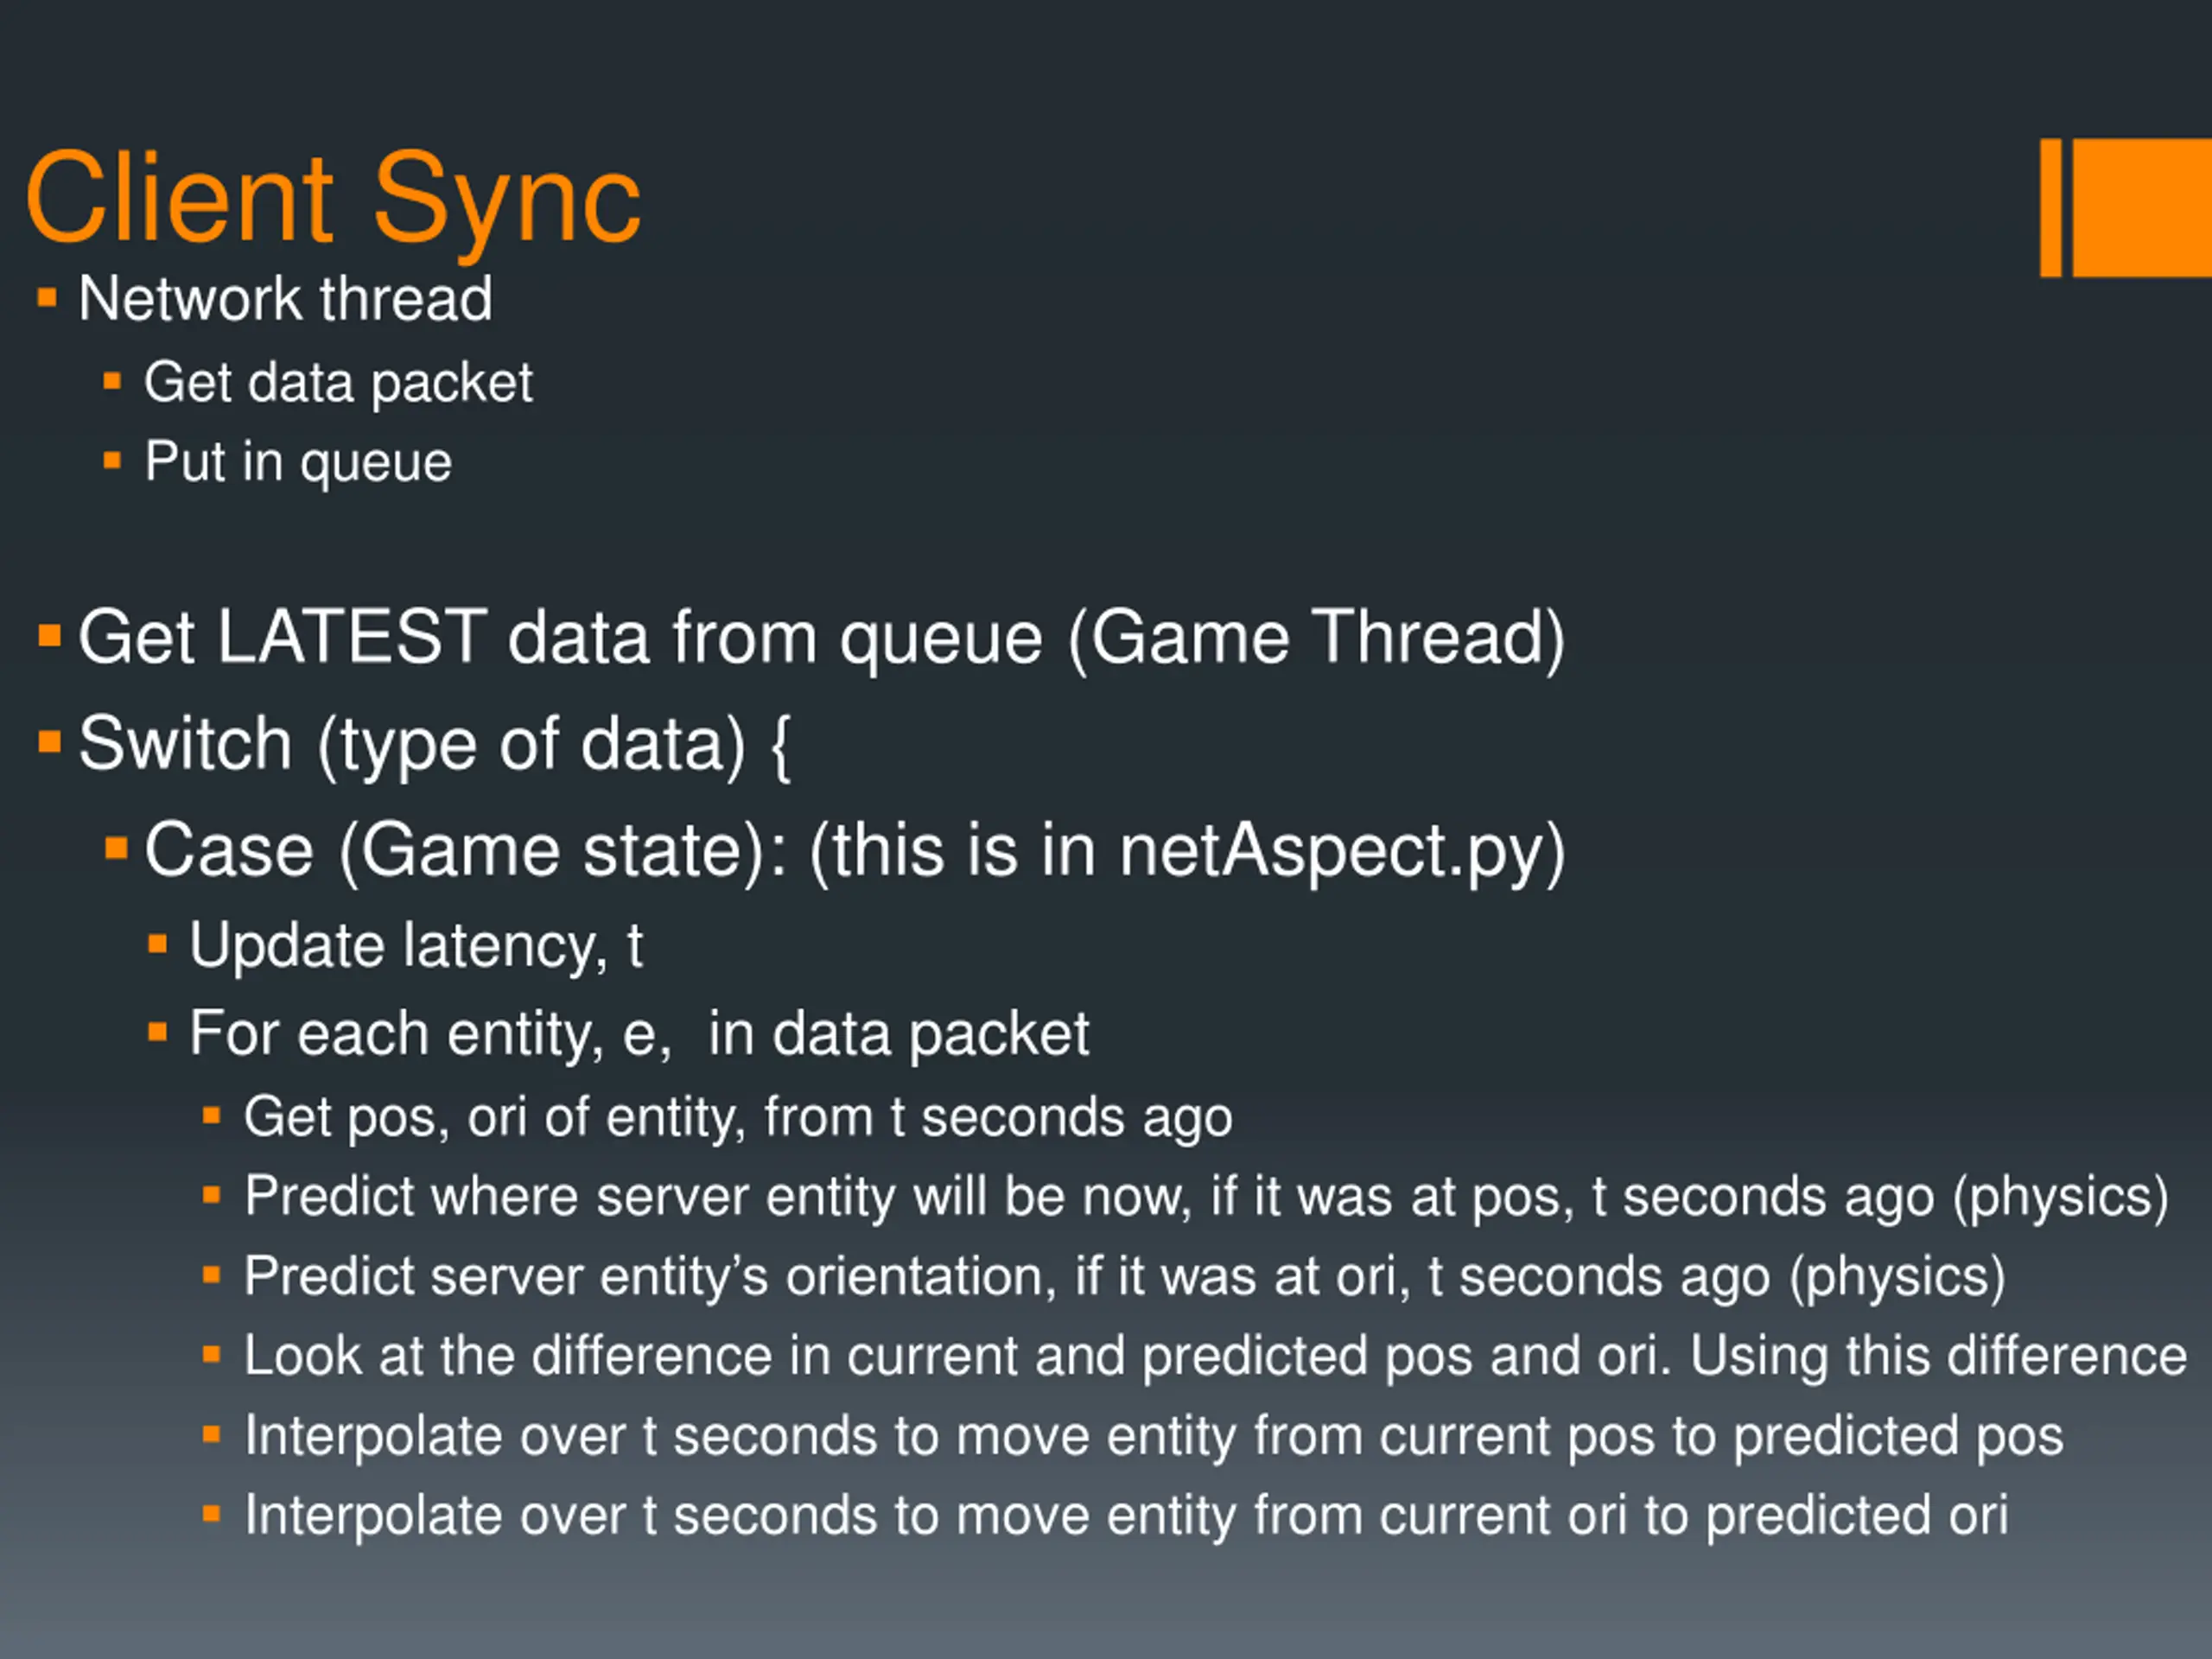Click the "Get data packet" sub-bullet
This screenshot has height=1659, width=2212.
(338, 382)
